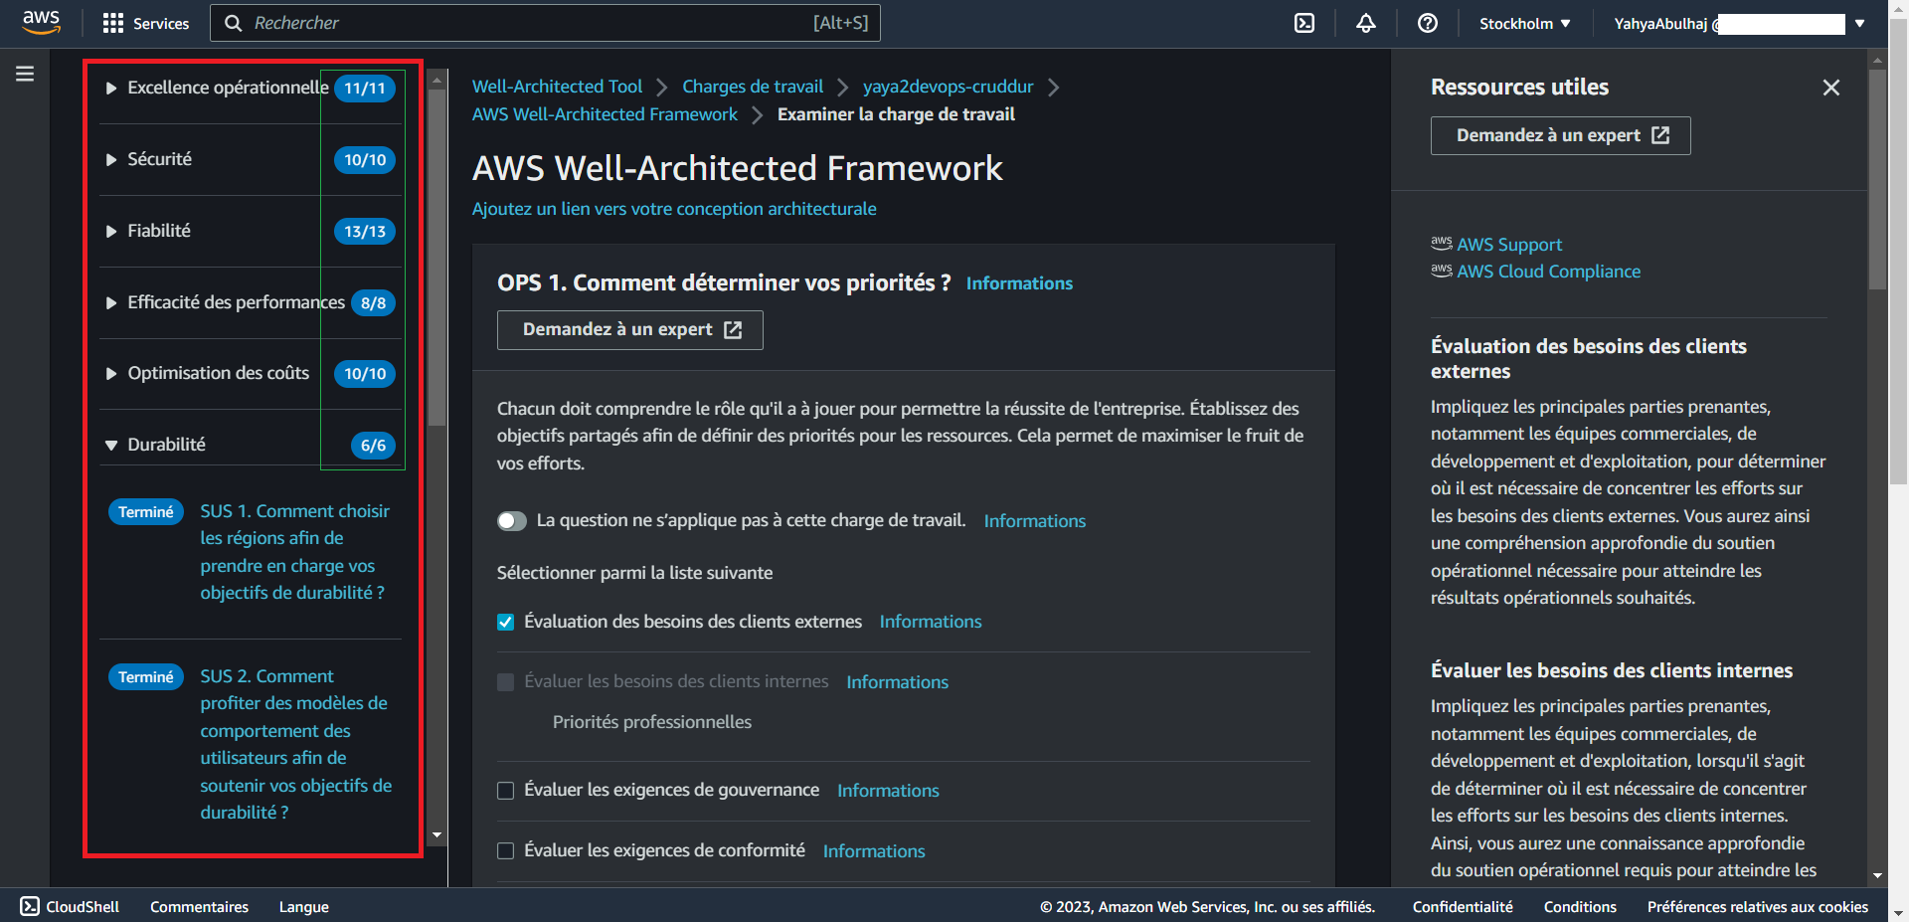Open yaya2devops-cruddur breadcrumb
The width and height of the screenshot is (1909, 922).
tap(948, 87)
